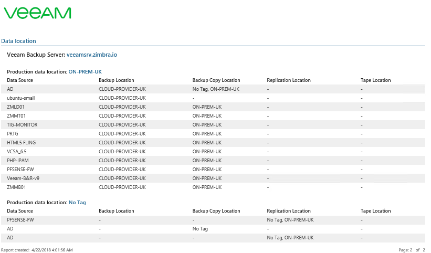Click CLOUD-PROVIDER-UK in the VCSA_6.5 row
The width and height of the screenshot is (431, 253).
[122, 152]
